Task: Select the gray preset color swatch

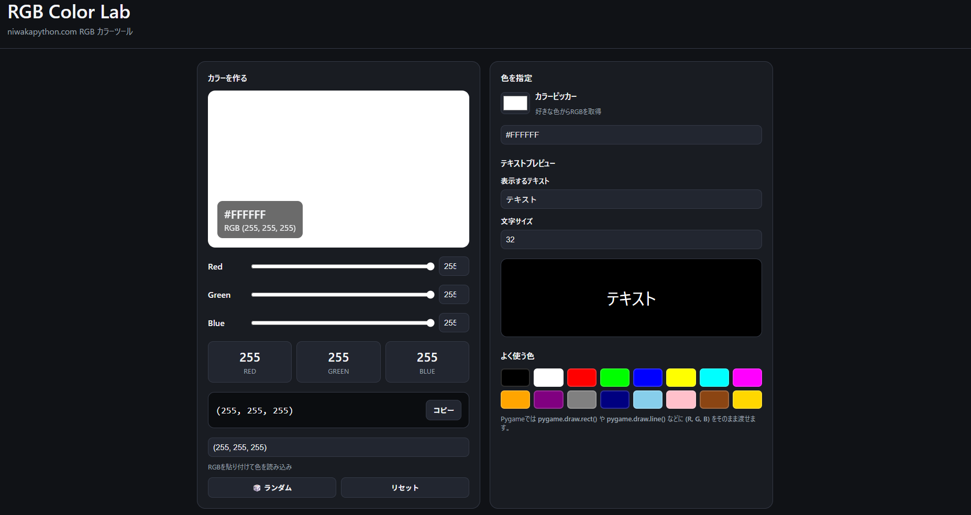Action: [582, 399]
